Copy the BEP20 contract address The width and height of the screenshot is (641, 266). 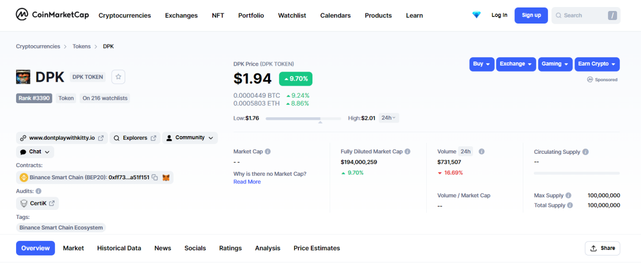tap(155, 177)
